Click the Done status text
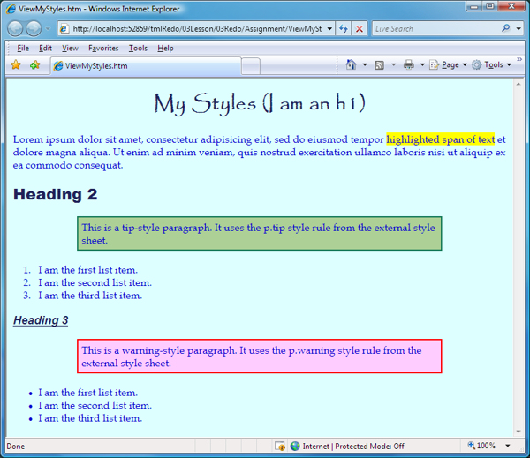The width and height of the screenshot is (530, 458). tap(16, 447)
